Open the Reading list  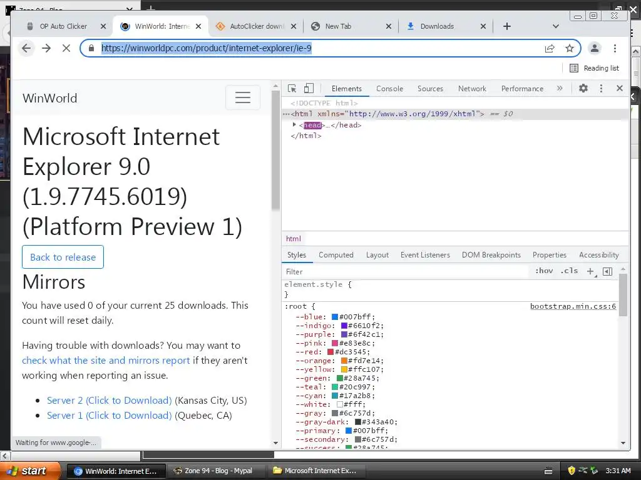(595, 68)
